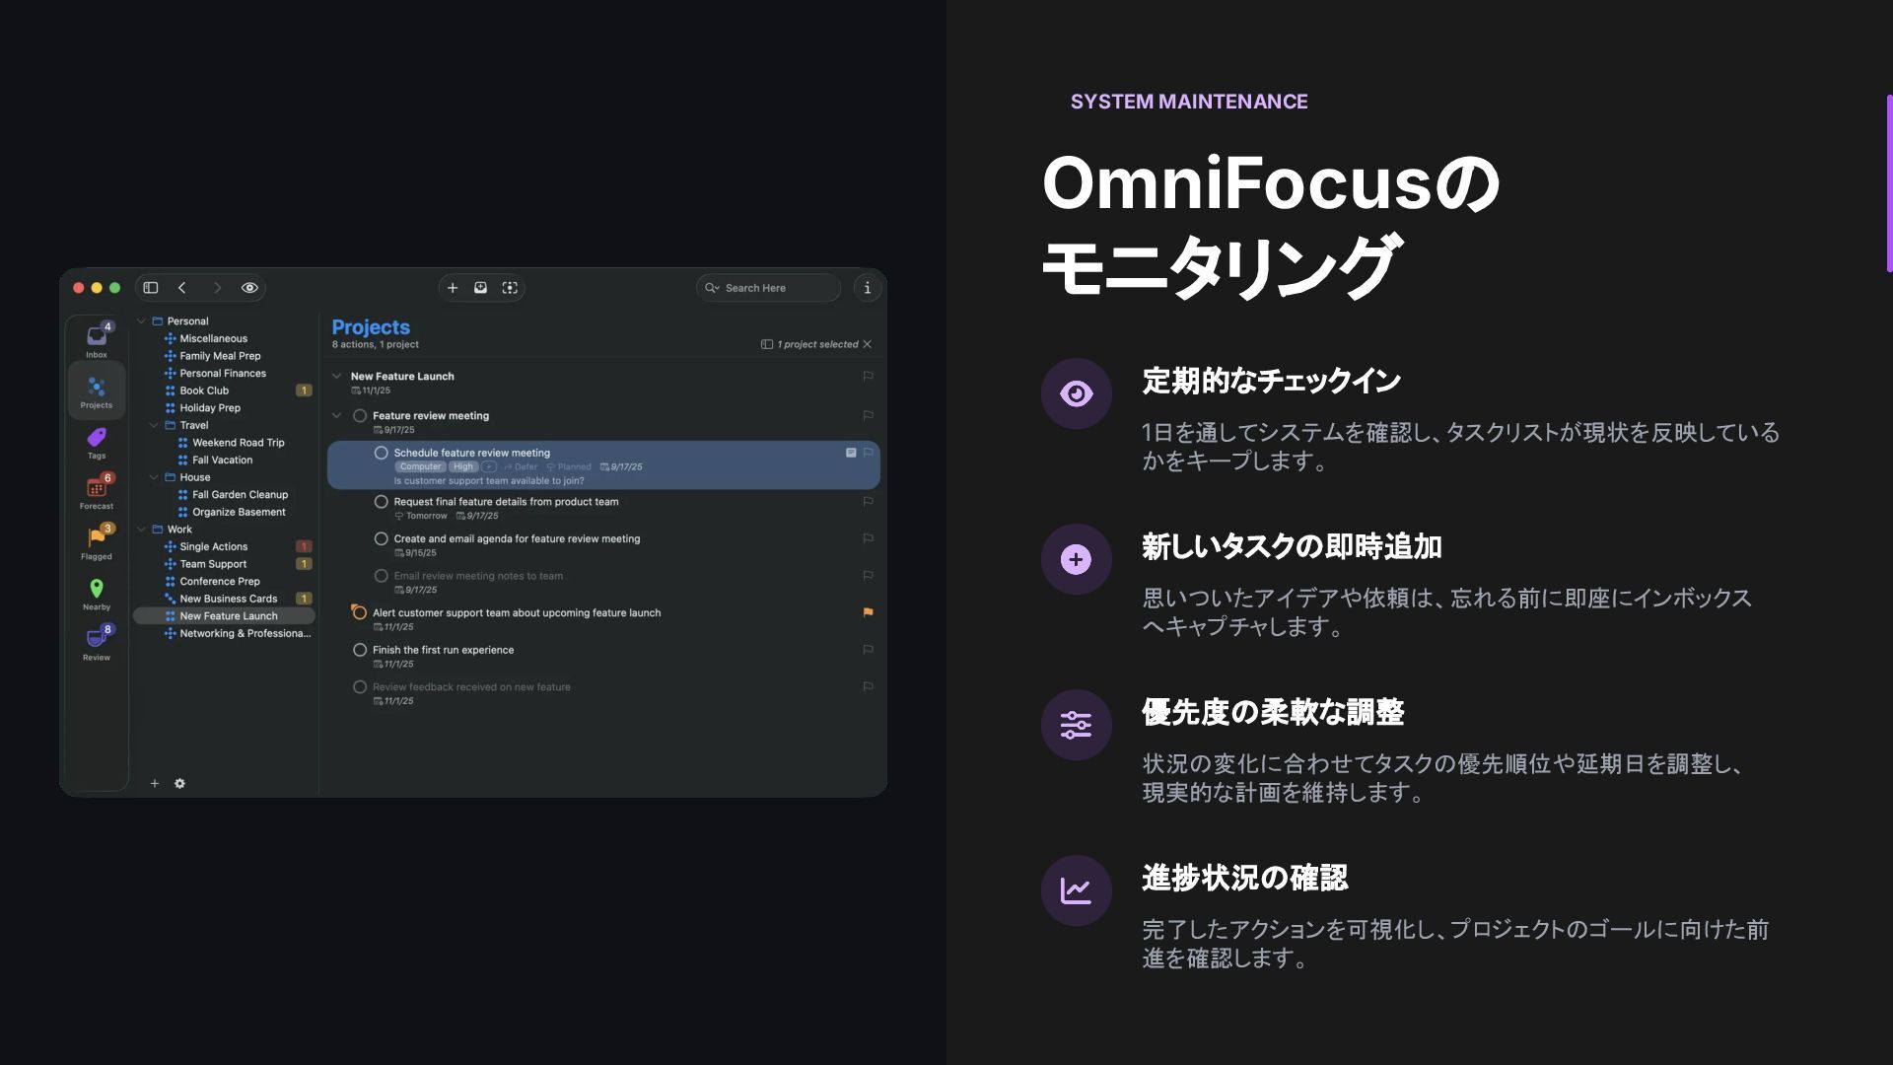Toggle the sidebar panel icon
Screen dimensions: 1893x1065
coord(151,288)
